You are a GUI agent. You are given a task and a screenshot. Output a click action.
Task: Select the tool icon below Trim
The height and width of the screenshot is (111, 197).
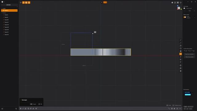click(181, 62)
